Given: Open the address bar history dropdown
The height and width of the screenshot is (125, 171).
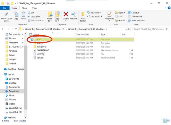Looking at the screenshot, I should [x=126, y=29].
